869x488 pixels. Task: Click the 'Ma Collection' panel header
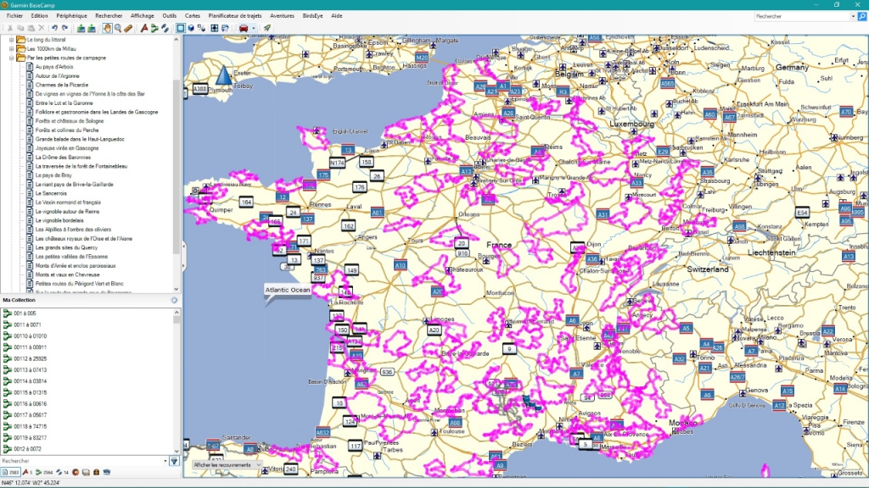19,300
